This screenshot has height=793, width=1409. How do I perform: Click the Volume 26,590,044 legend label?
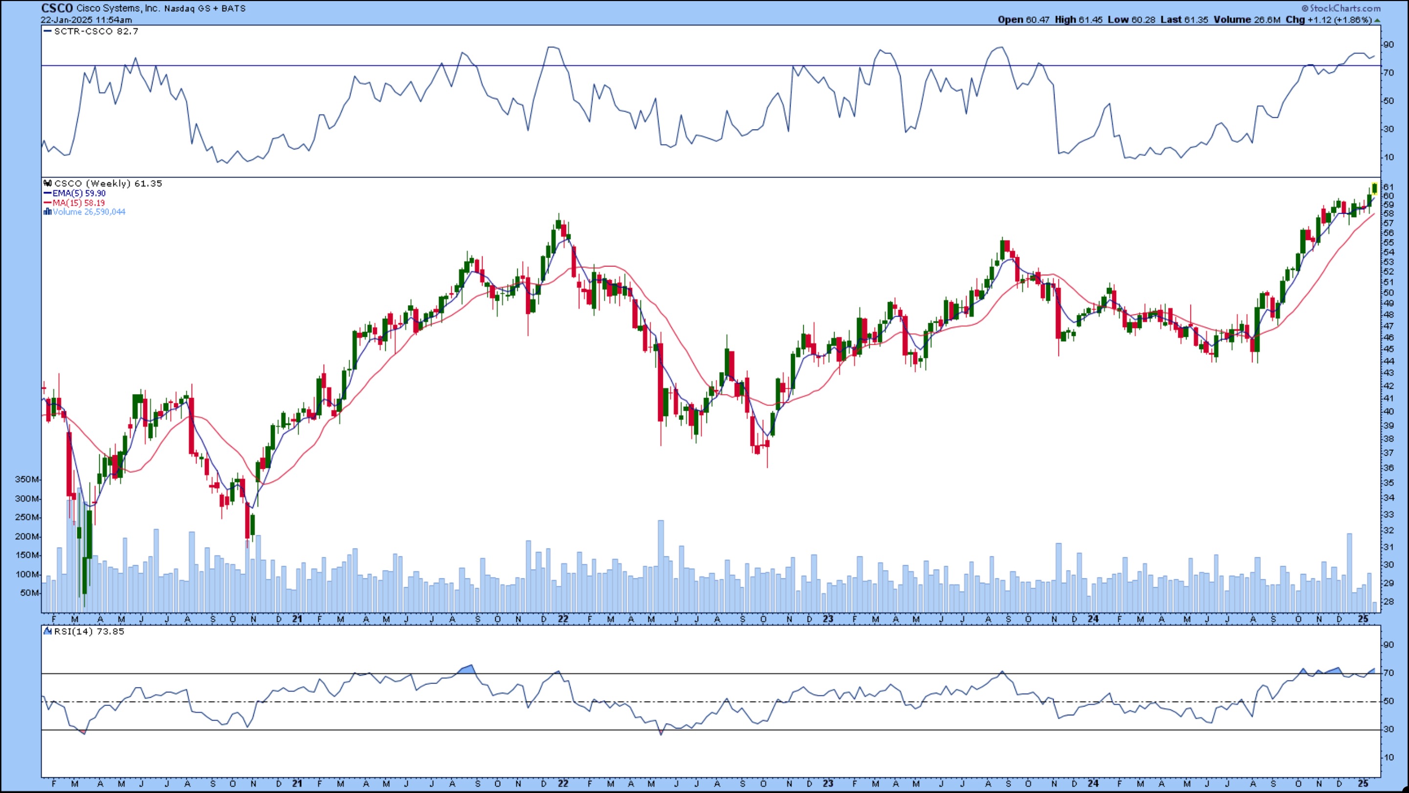(x=88, y=212)
